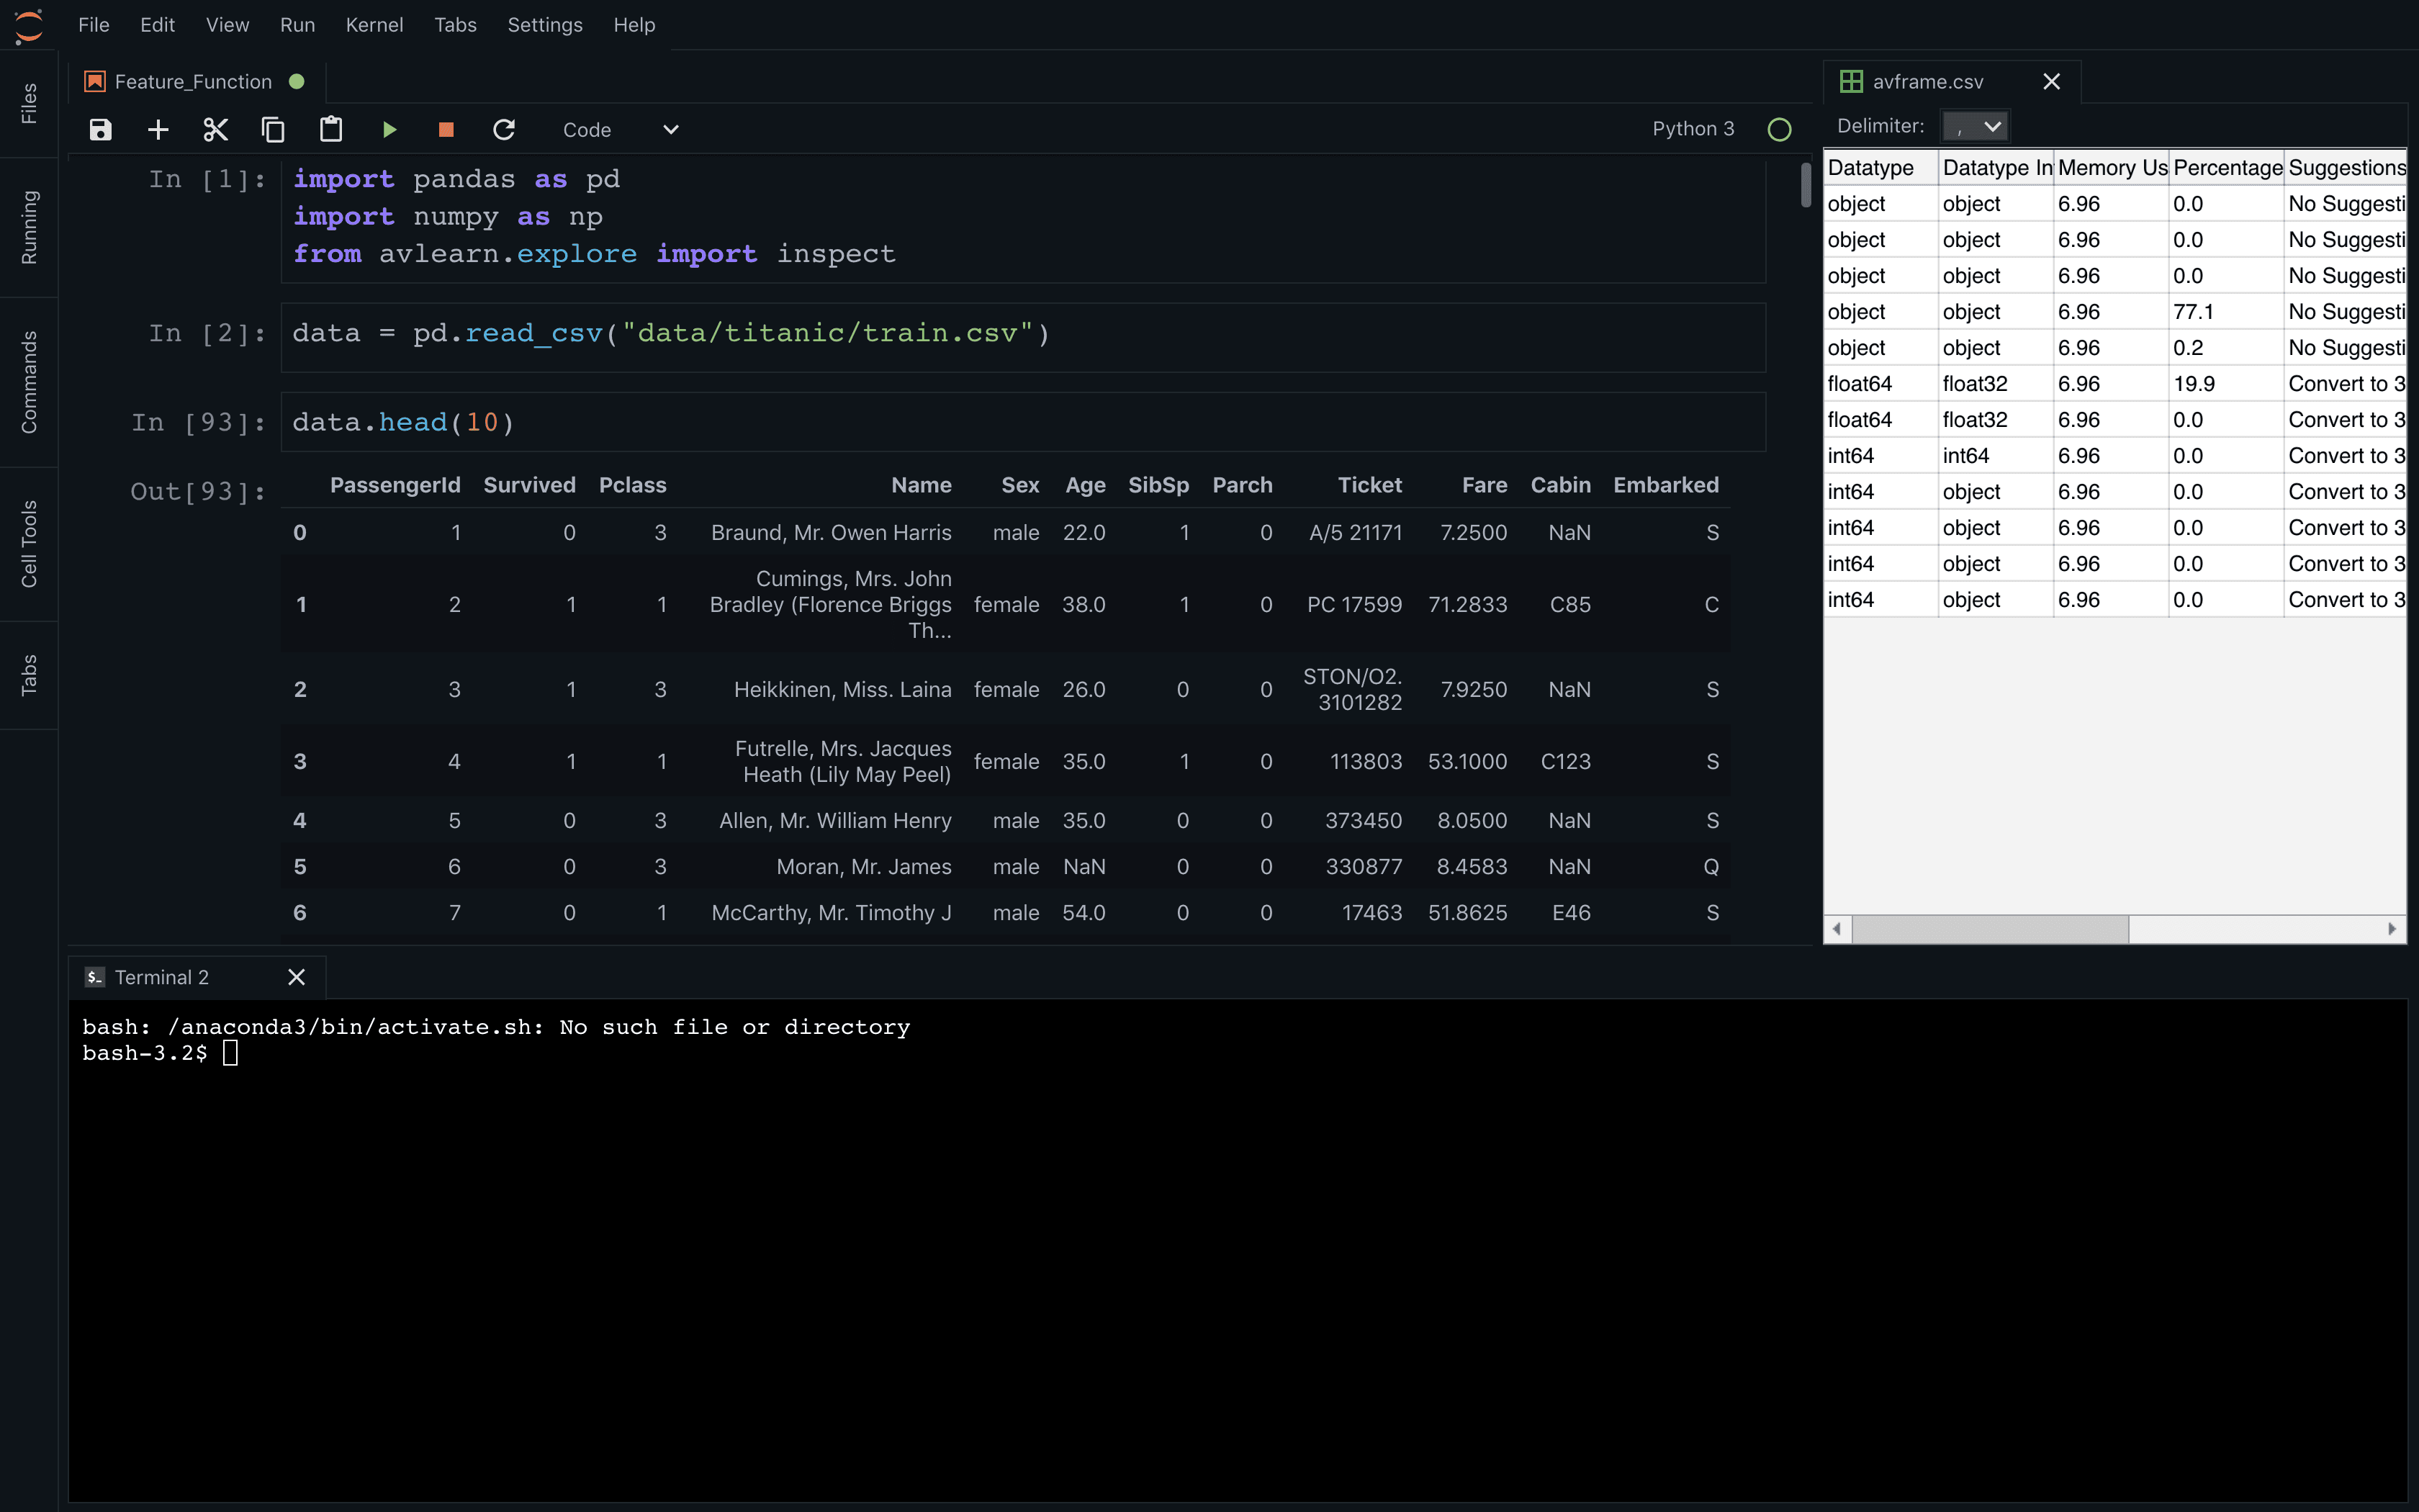The image size is (2419, 1512).
Task: Copy the selected cells
Action: coord(273,129)
